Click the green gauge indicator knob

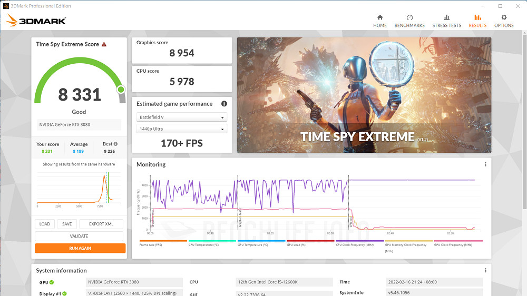(x=121, y=90)
